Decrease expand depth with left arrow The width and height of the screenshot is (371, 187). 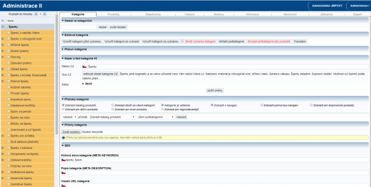pyautogui.click(x=36, y=14)
